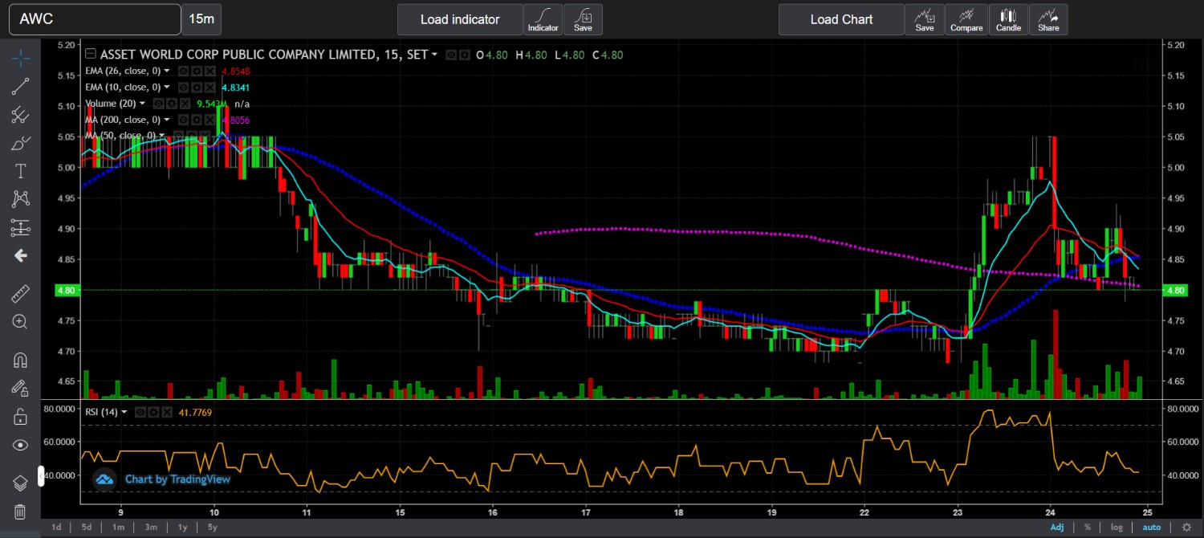This screenshot has height=538, width=1204.
Task: Click the zoom in magnifier tool
Action: point(21,321)
